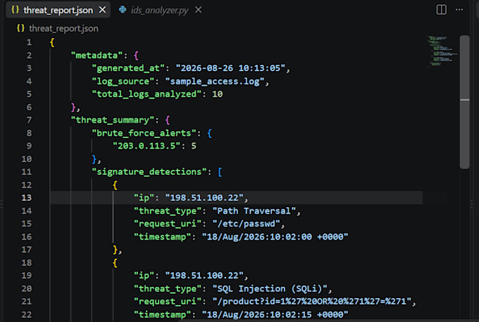This screenshot has height=322, width=479.
Task: Click the "18/Aug/2026:10:02:15 +0000" timestamp value
Action: click(275, 314)
